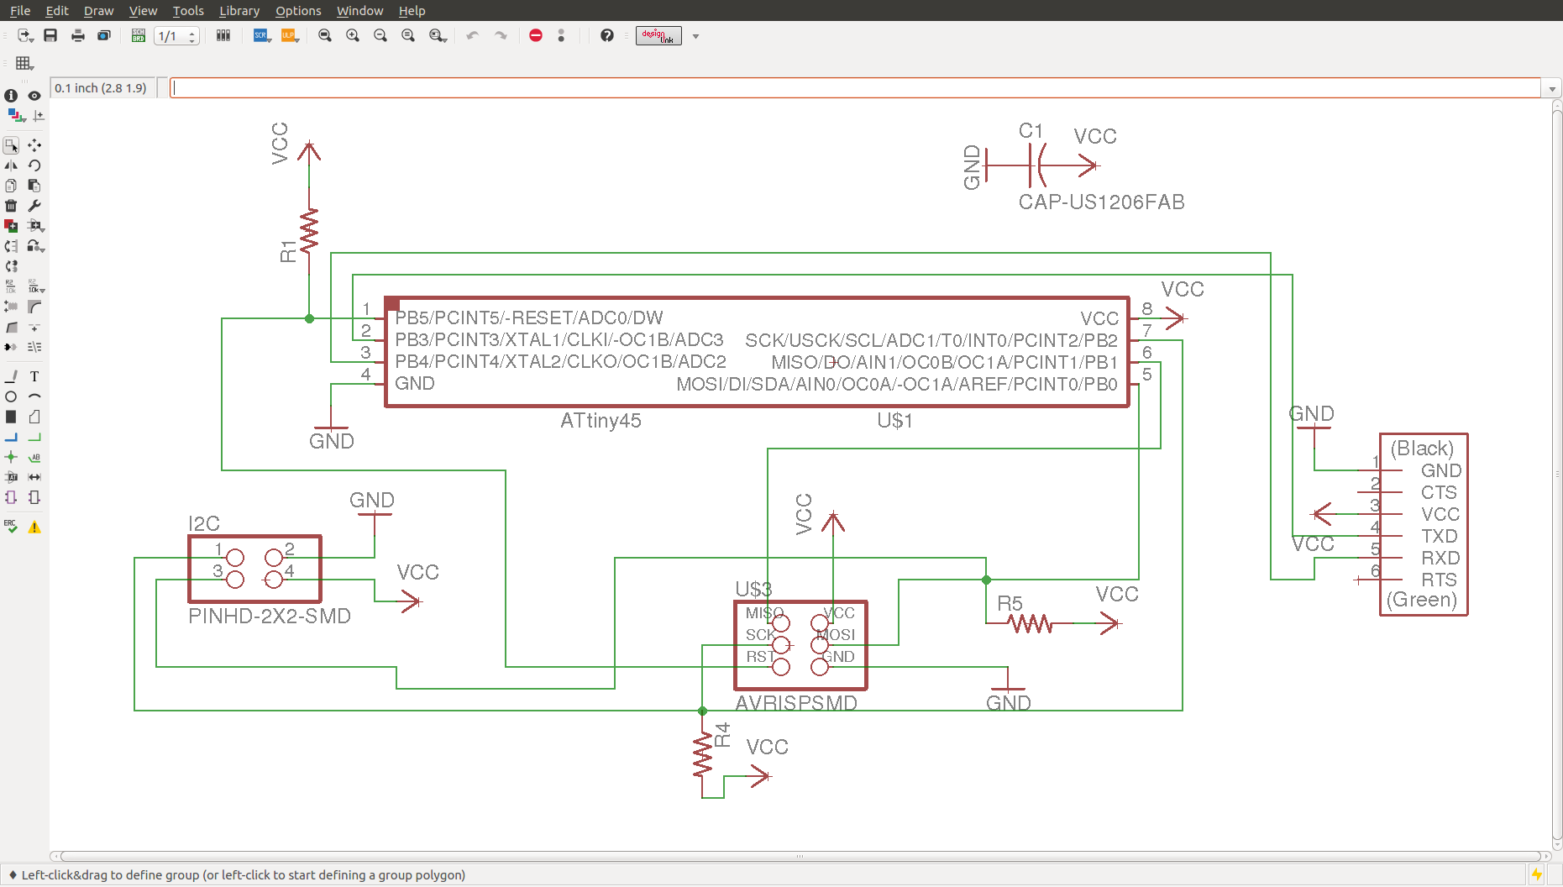The image size is (1563, 887).
Task: Click the vertical scrollbar on right
Action: (1556, 475)
